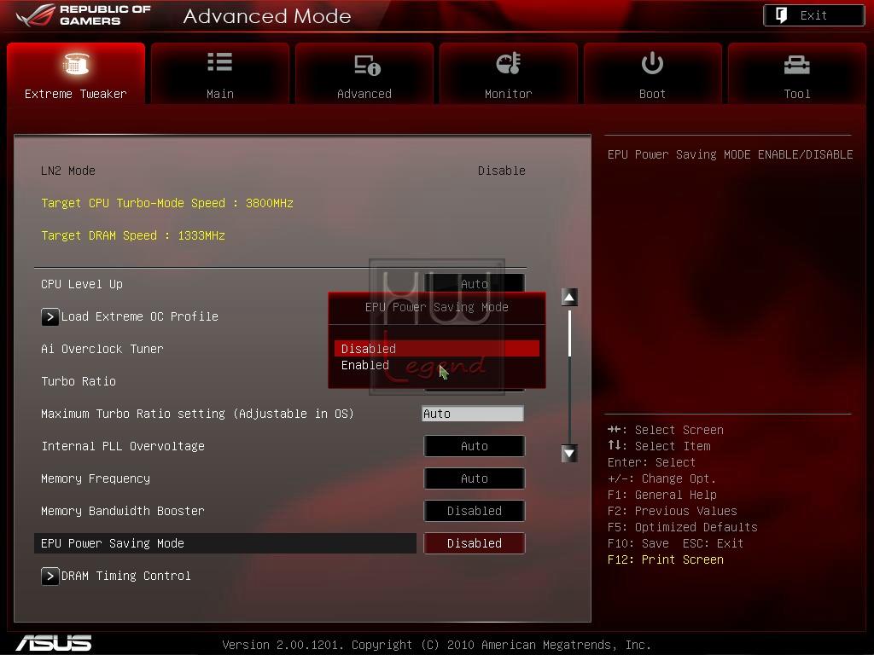
Task: Click Target DRAM Speed text
Action: 133,235
